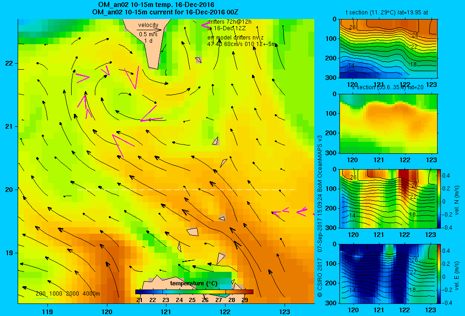Image resolution: width=465 pixels, height=316 pixels.
Task: Click latitude label '20' on the main map axis
Action: (9, 190)
